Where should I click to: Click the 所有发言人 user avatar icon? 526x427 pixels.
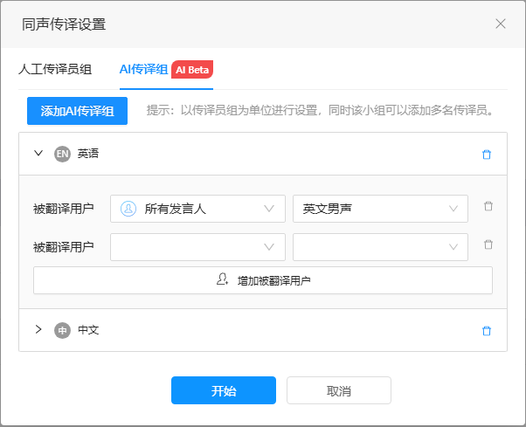pyautogui.click(x=128, y=209)
